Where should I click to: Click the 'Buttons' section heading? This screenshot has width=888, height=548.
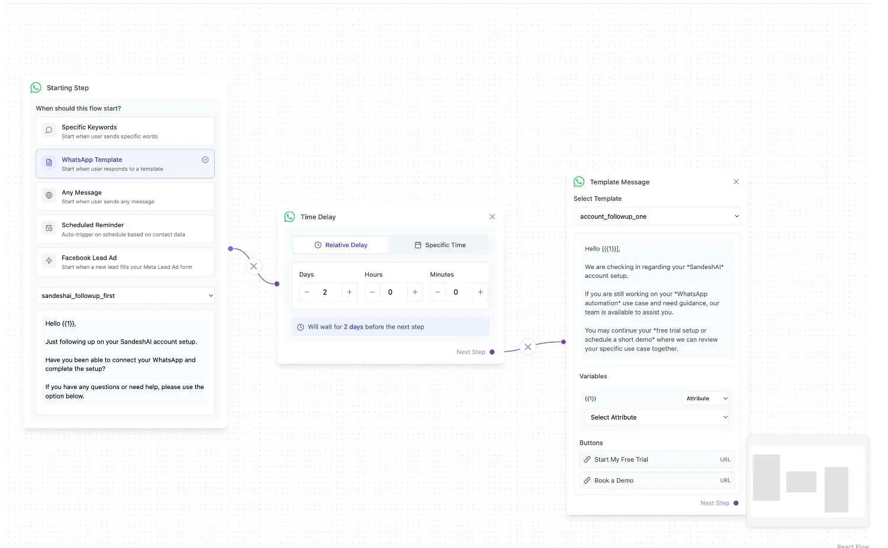coord(591,443)
